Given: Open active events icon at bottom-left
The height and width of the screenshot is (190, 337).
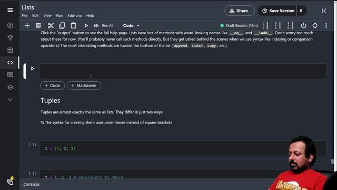Looking at the screenshot, I should coord(10,181).
